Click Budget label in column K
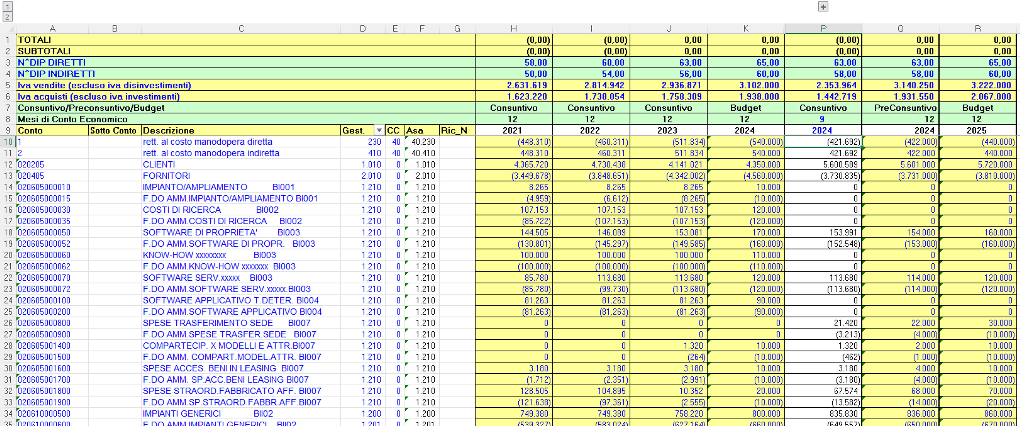The height and width of the screenshot is (426, 1020). (x=746, y=108)
